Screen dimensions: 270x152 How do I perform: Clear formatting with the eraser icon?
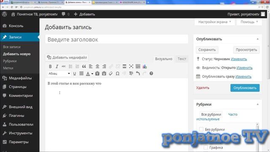111,73
